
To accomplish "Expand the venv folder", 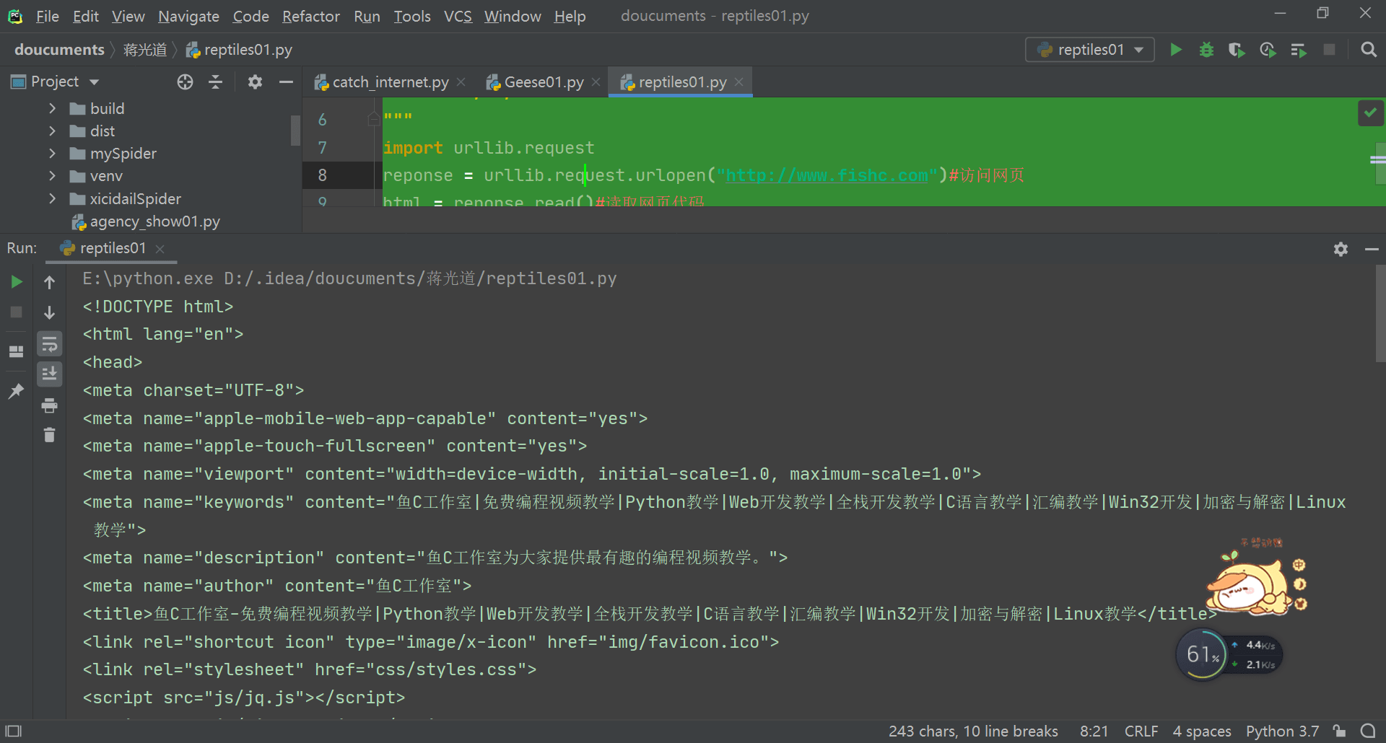I will 52,175.
